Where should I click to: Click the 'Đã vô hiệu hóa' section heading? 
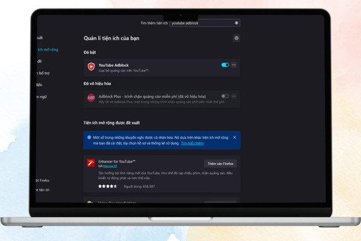[x=97, y=84]
